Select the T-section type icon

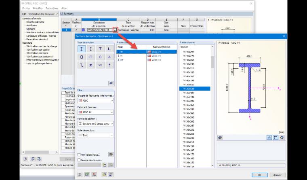[100, 49]
